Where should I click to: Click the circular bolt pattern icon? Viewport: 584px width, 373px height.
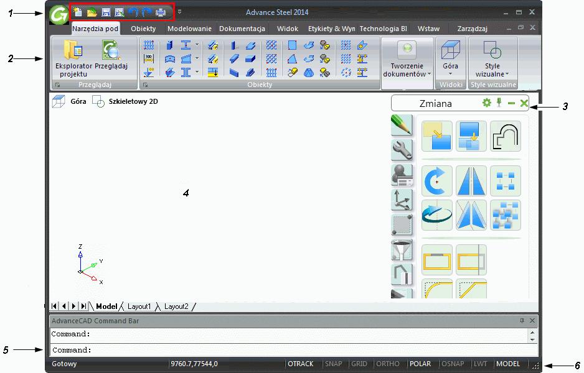[346, 72]
